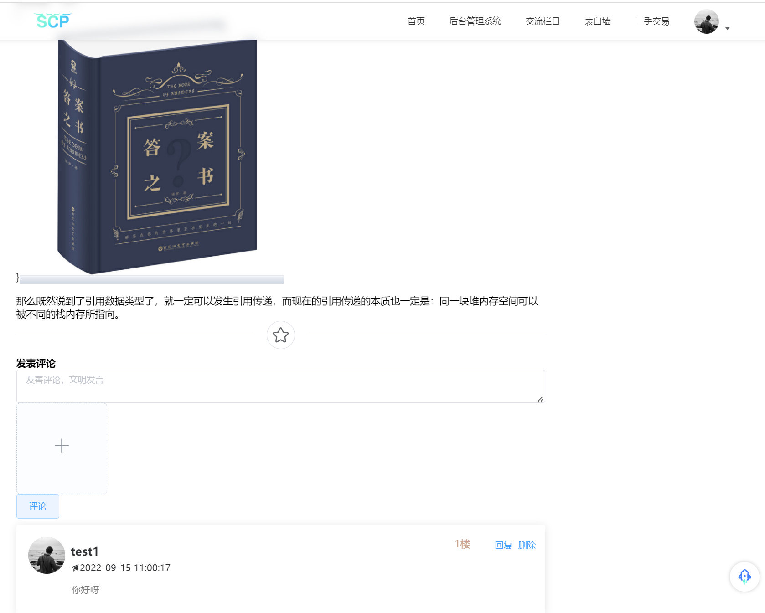Expand the user dropdown arrow

pyautogui.click(x=728, y=29)
